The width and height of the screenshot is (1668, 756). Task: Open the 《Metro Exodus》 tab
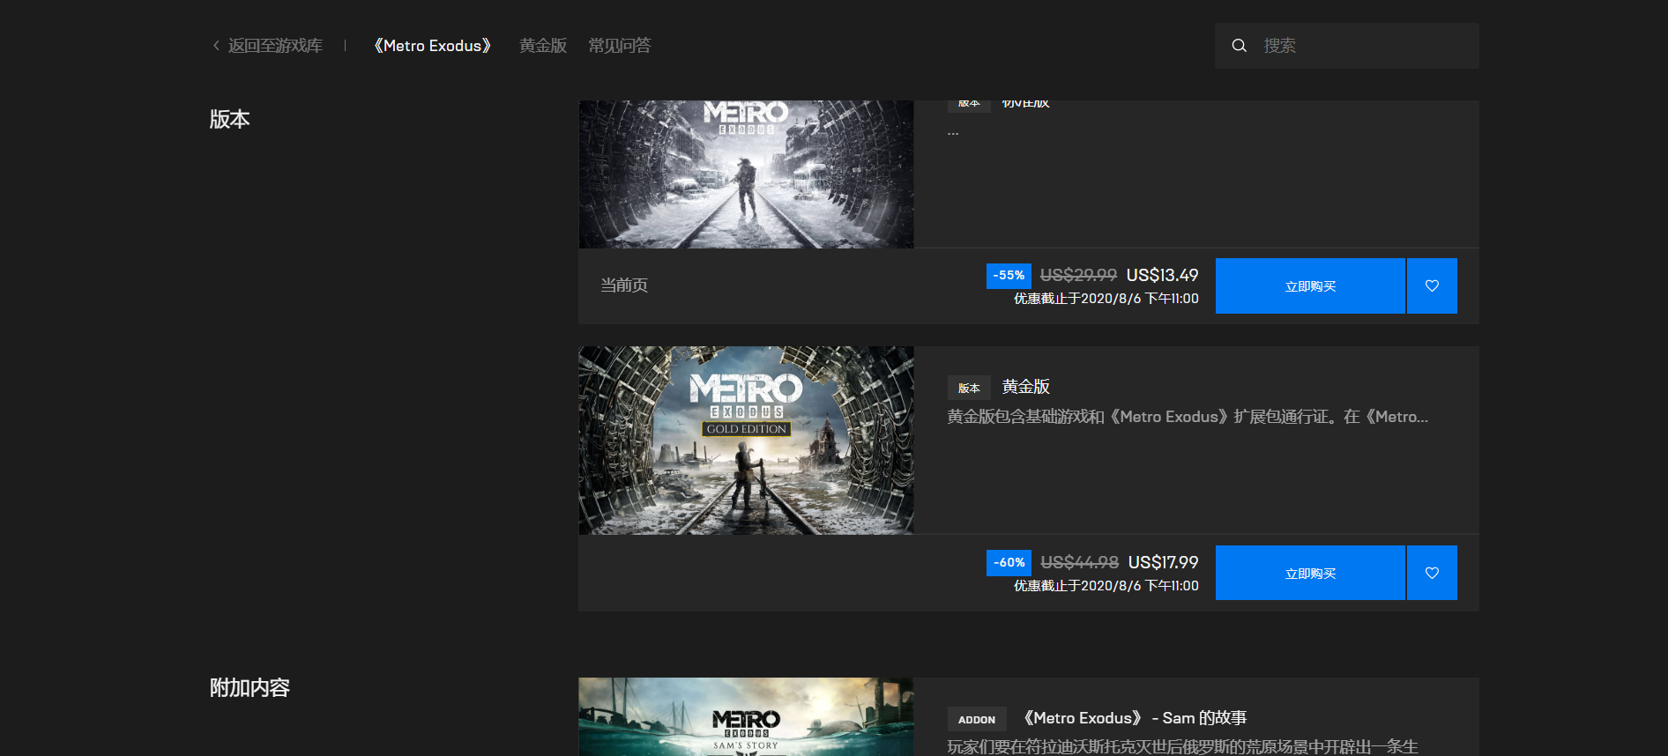(432, 46)
